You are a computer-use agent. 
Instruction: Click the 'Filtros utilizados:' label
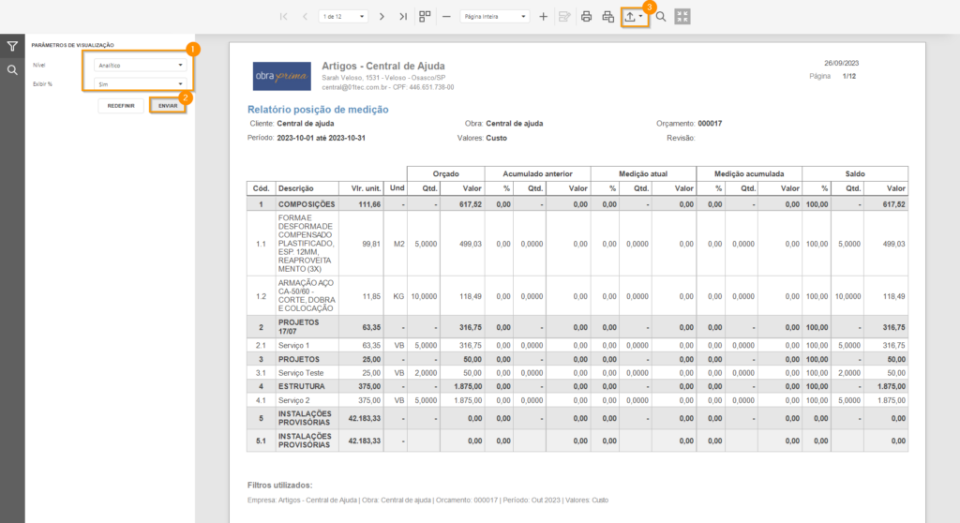point(279,485)
